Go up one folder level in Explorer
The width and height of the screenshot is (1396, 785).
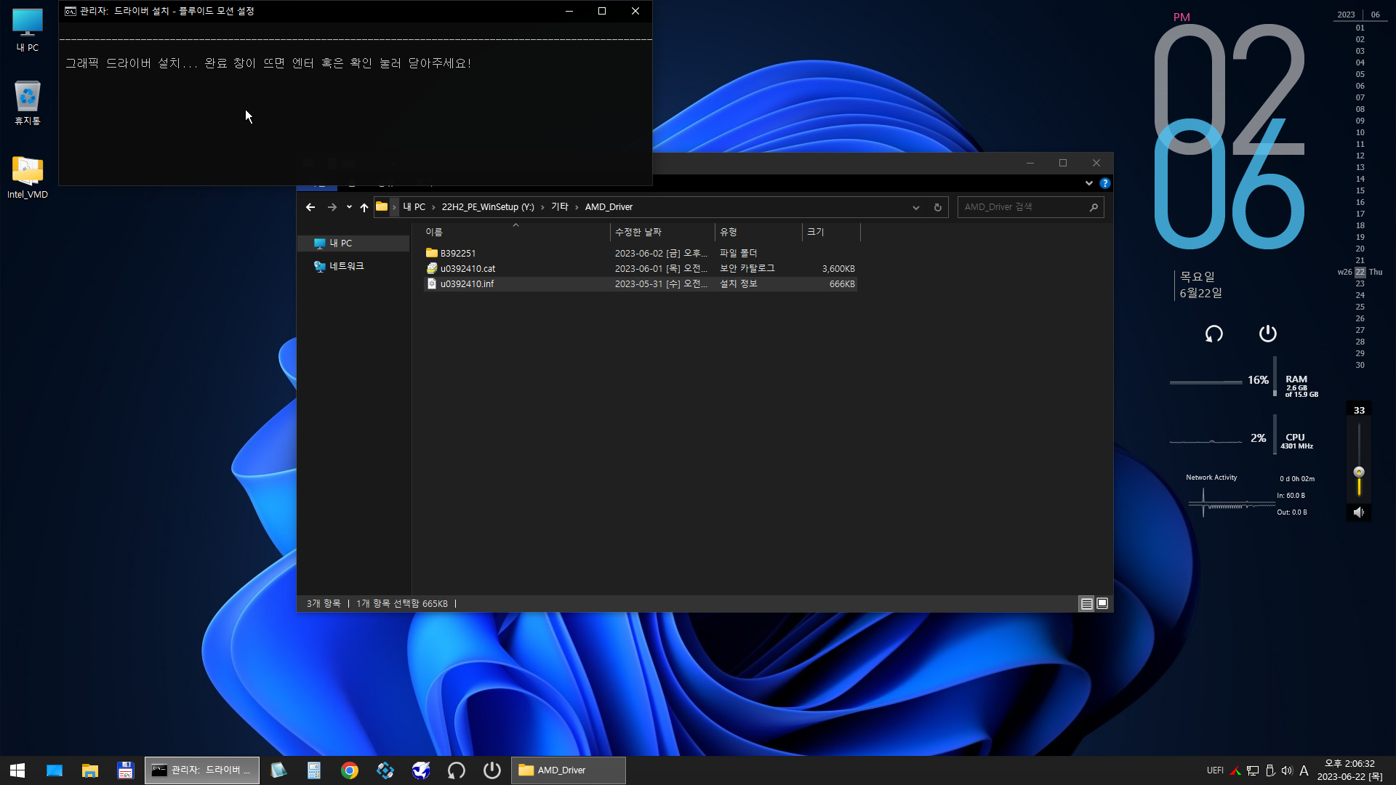point(364,207)
